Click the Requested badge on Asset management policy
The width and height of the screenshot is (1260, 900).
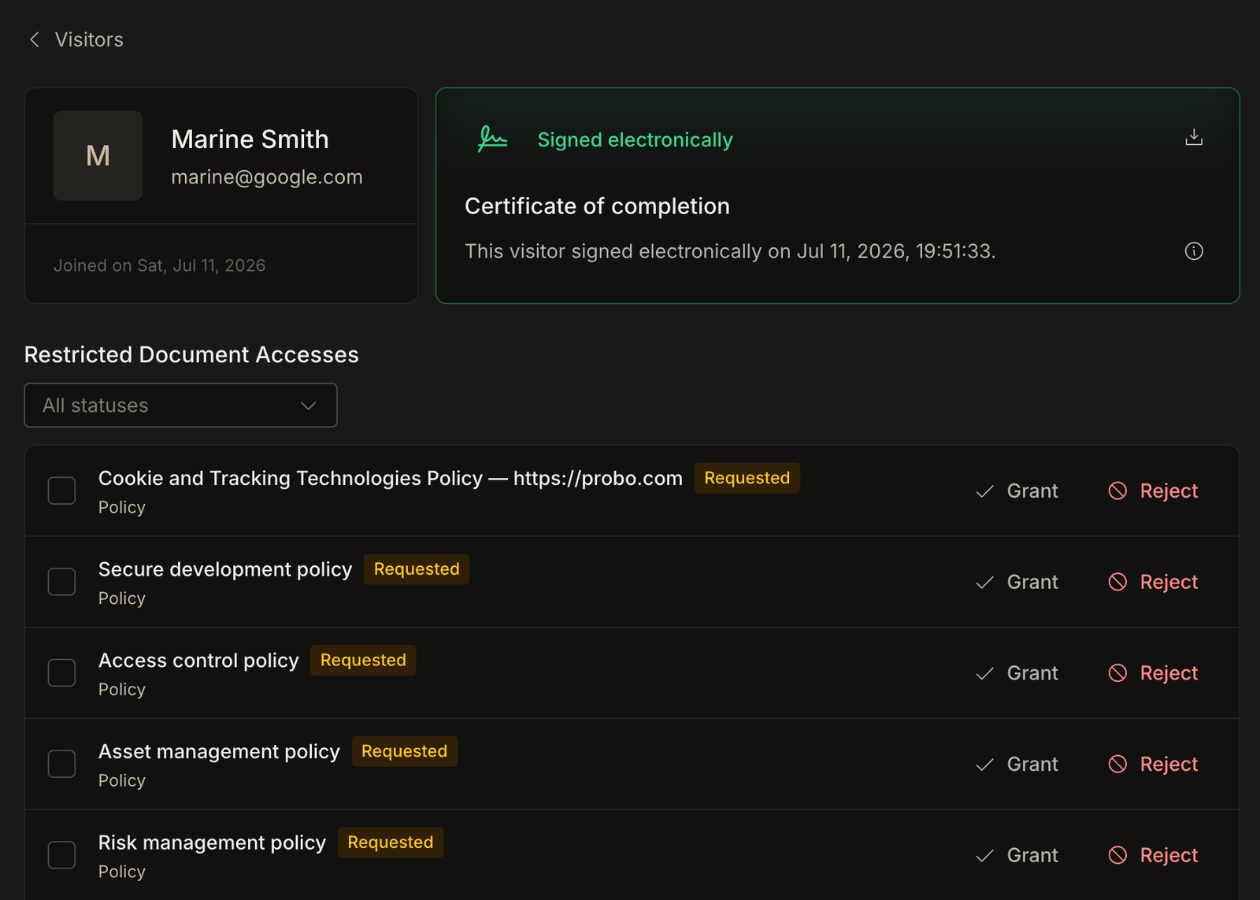(x=404, y=751)
